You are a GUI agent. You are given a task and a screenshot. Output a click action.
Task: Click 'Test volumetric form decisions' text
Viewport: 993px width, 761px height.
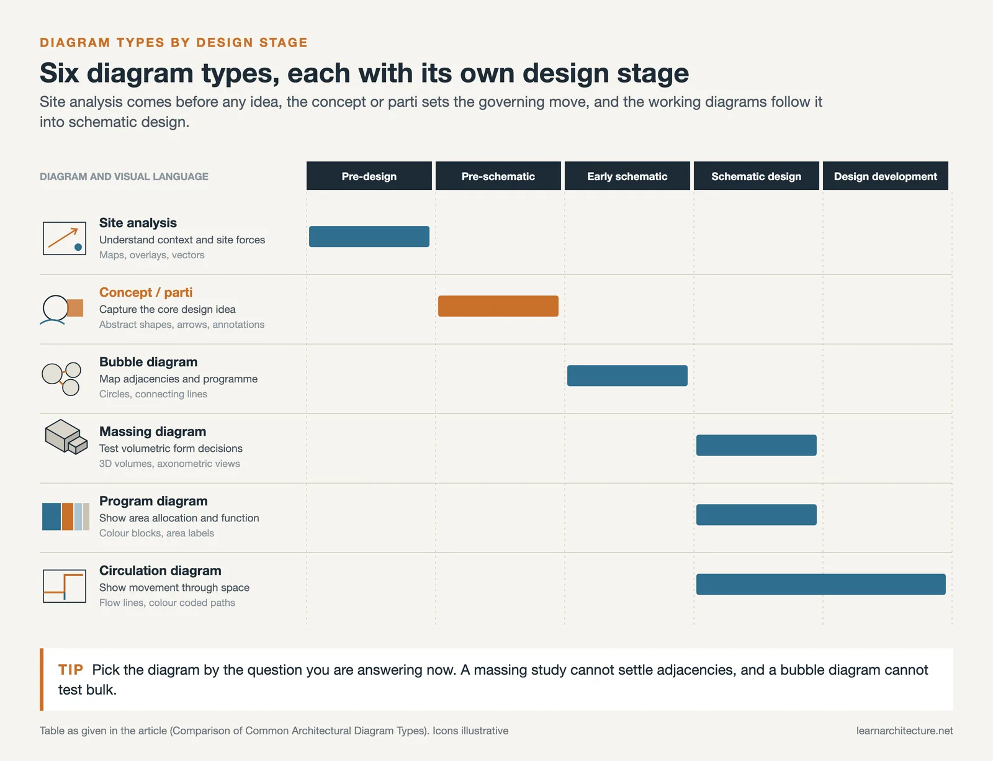point(171,448)
